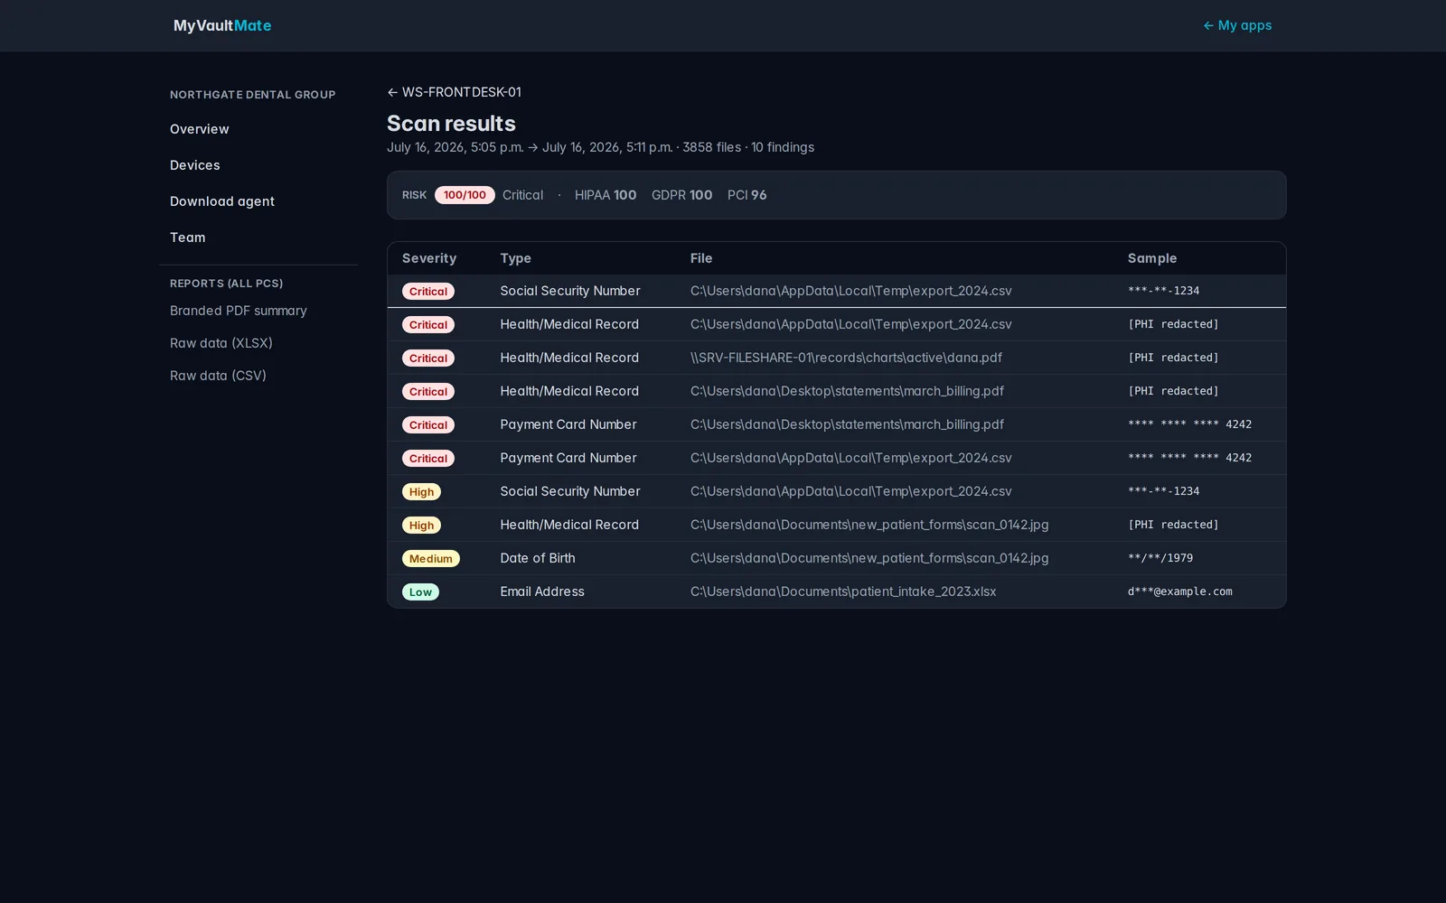Select the Critical Social Security Number finding
Image resolution: width=1446 pixels, height=903 pixels.
click(837, 291)
